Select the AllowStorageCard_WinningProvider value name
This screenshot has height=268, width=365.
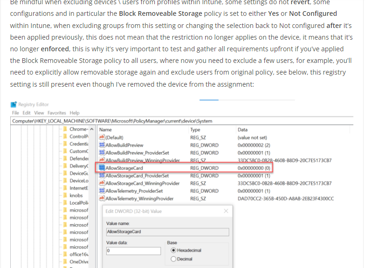click(143, 184)
